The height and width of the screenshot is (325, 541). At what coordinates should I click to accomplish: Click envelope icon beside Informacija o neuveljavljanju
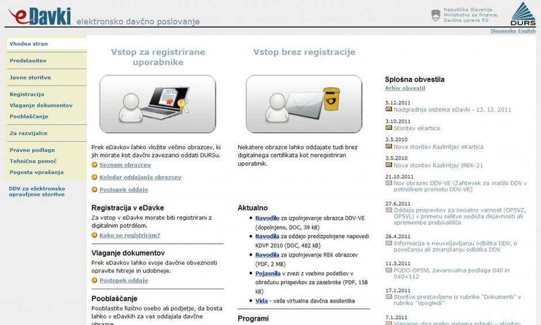(x=389, y=243)
